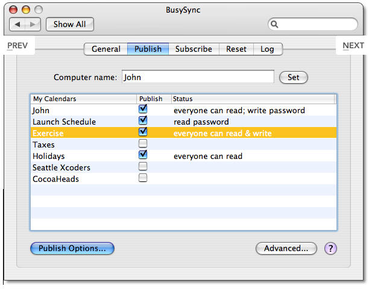
Task: Select the John calendar row
Action: tap(183, 110)
